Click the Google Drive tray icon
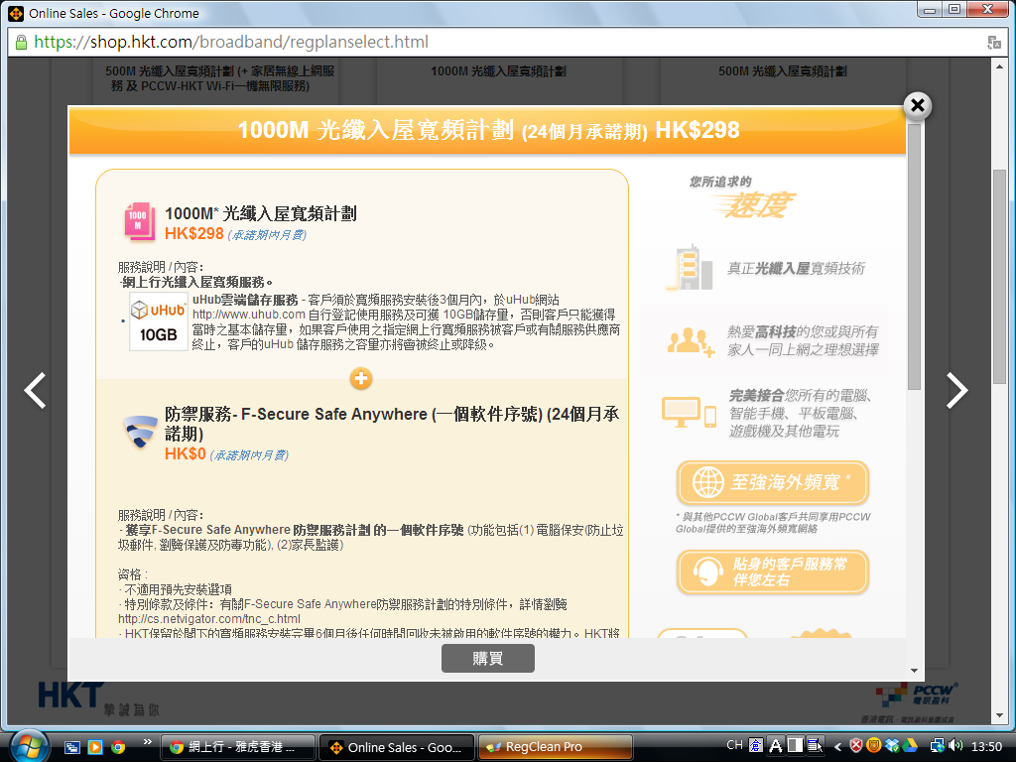1016x762 pixels. [x=909, y=746]
